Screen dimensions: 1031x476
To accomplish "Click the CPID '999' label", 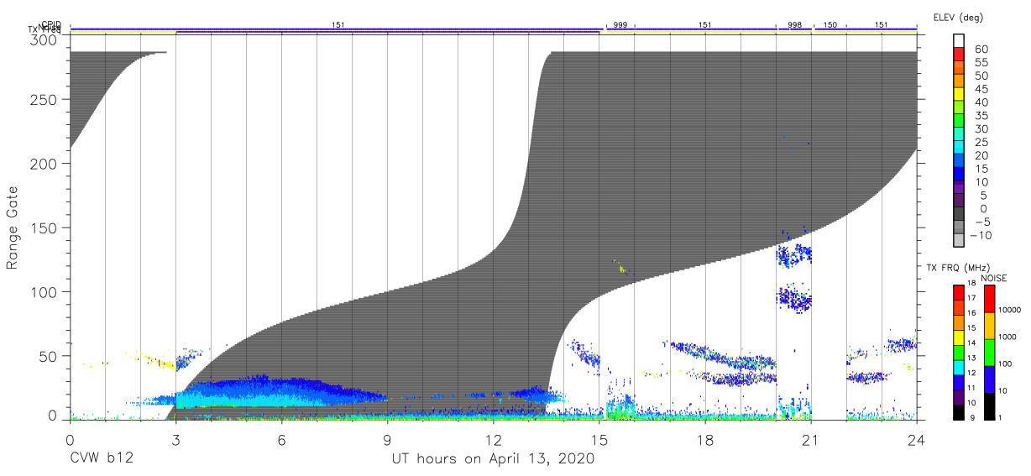I will (620, 25).
